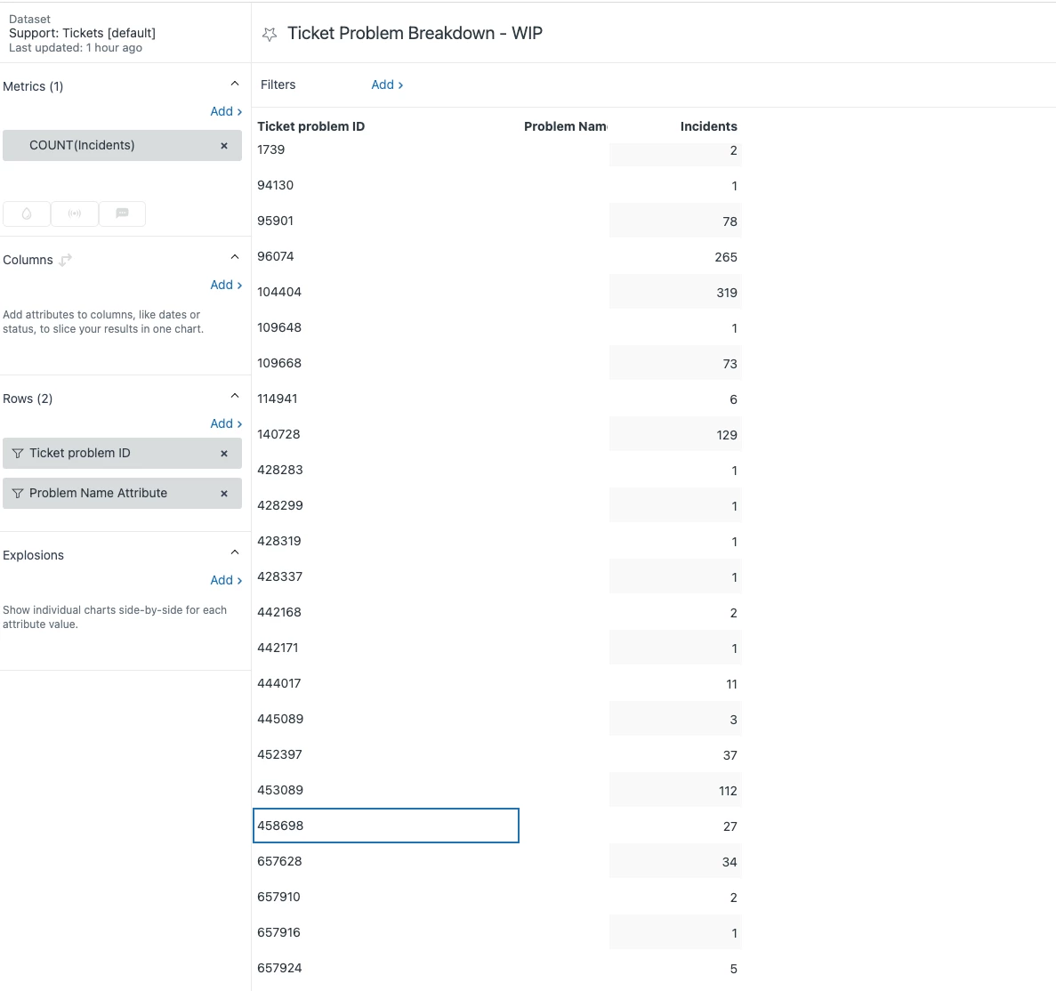
Task: Click the droplet result manipulation icon
Action: 27,214
